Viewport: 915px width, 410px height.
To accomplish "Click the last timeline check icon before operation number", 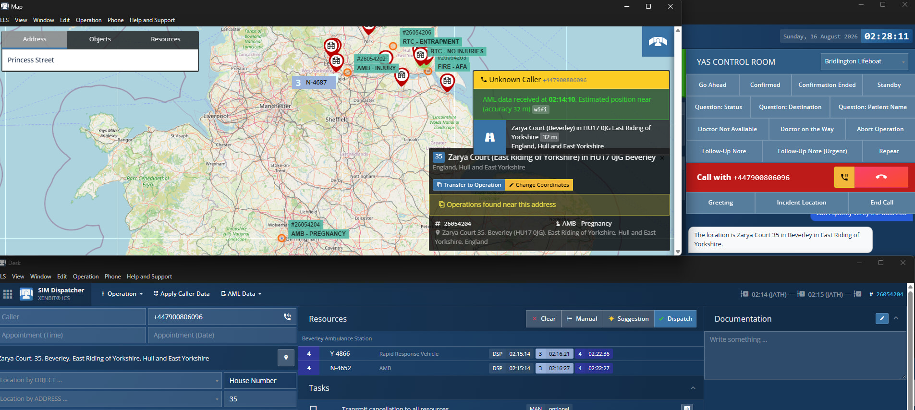I will click(x=858, y=294).
